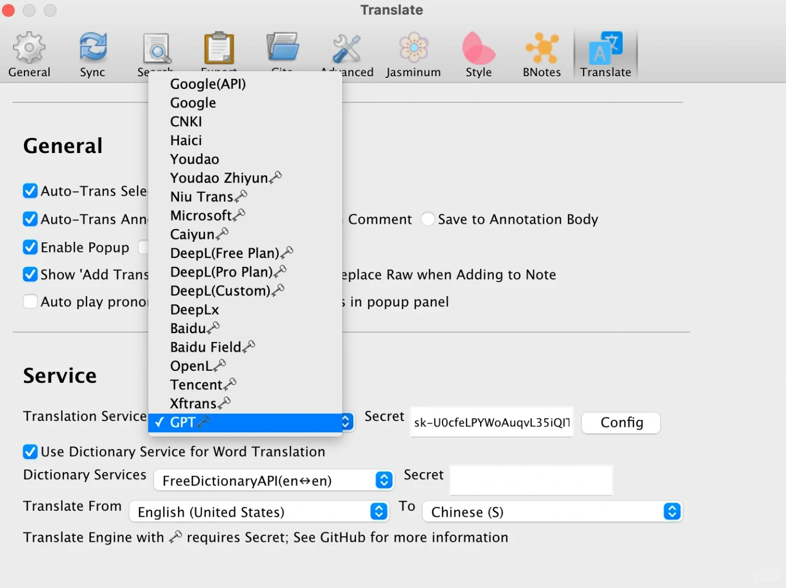This screenshot has height=588, width=786.
Task: Choose DeepL(Free Plan) service
Action: pos(245,253)
